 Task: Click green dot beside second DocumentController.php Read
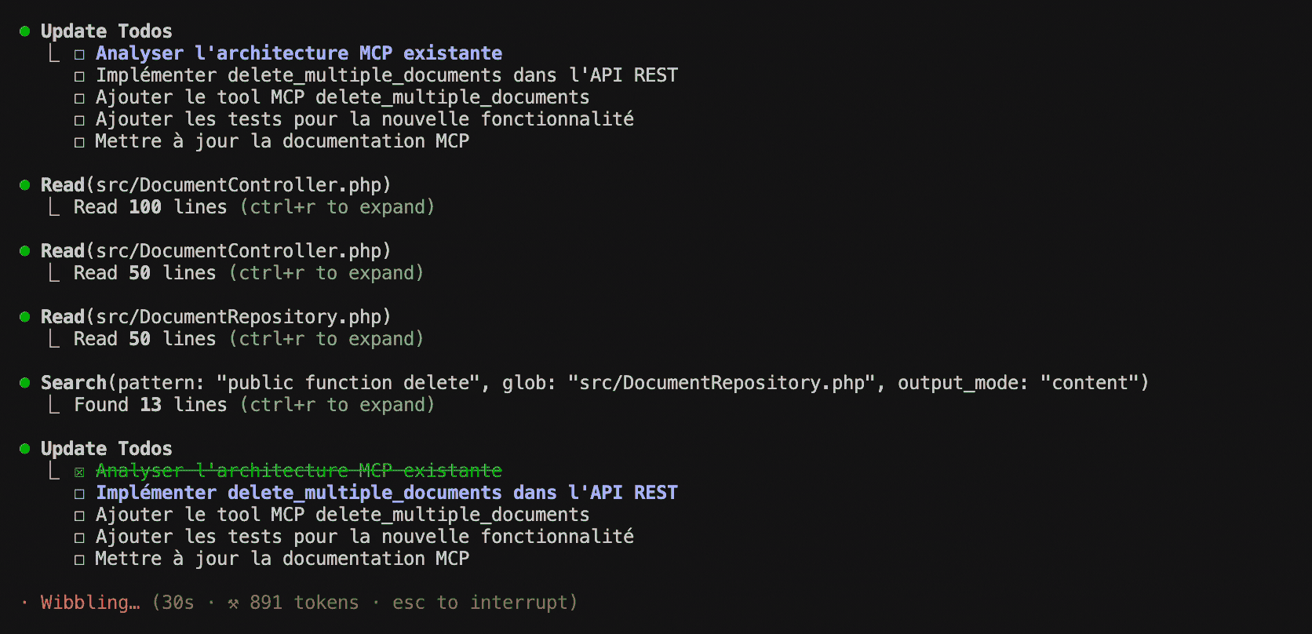[x=24, y=251]
